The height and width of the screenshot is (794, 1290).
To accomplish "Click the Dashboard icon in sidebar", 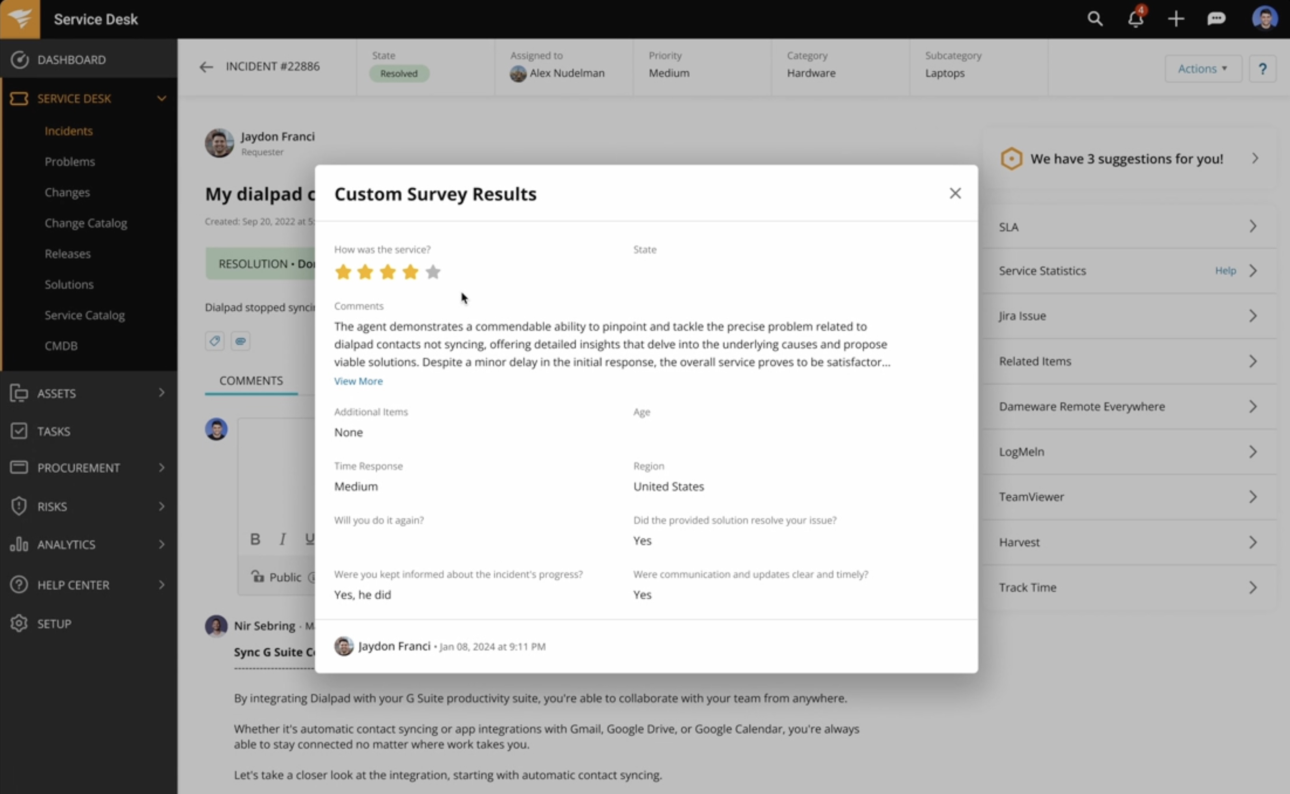I will pos(19,60).
